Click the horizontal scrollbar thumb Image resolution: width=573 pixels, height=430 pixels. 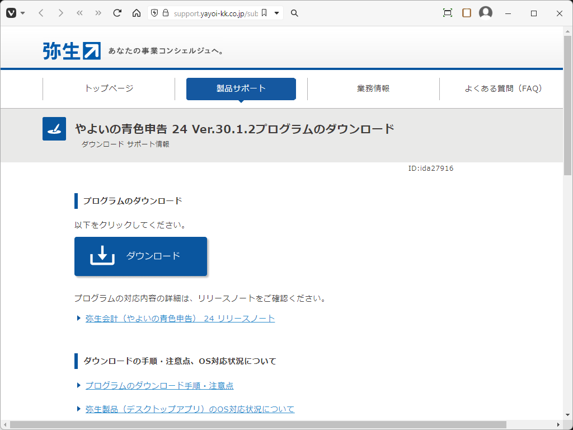tap(258, 425)
